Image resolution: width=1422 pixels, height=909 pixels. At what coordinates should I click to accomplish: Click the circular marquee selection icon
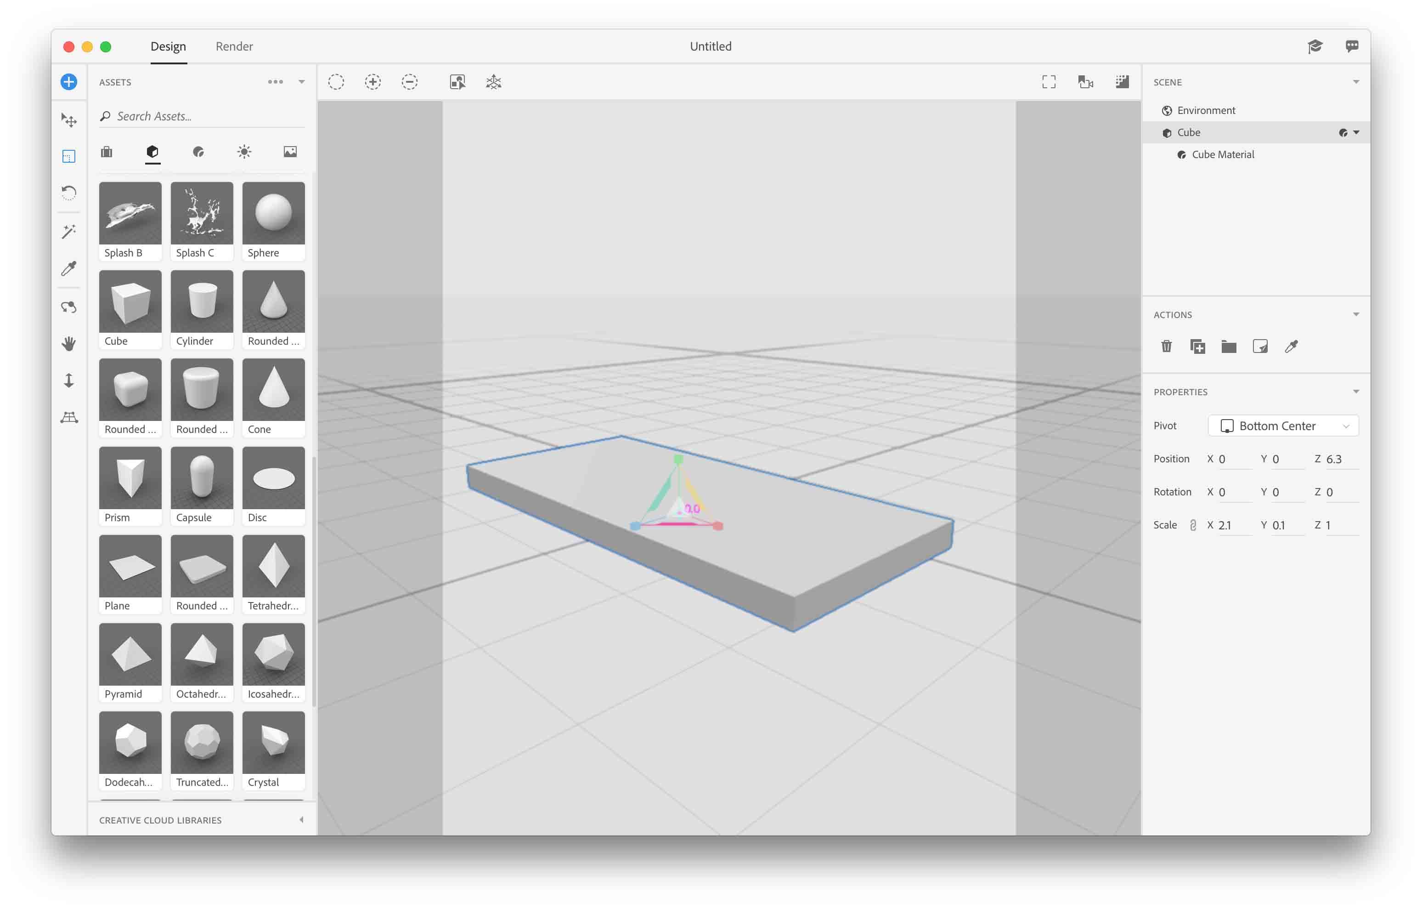[336, 82]
